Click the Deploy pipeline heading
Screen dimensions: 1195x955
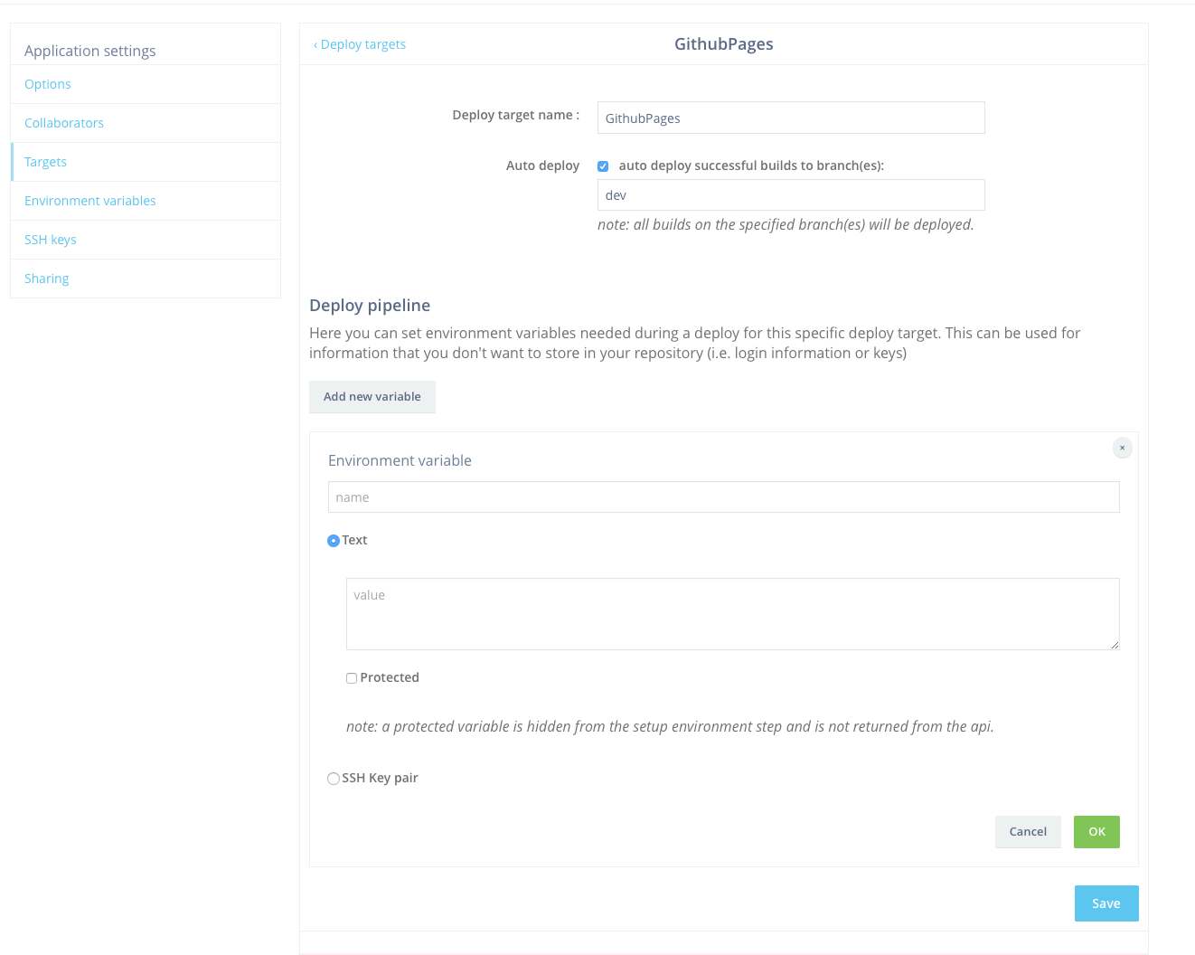(x=370, y=306)
